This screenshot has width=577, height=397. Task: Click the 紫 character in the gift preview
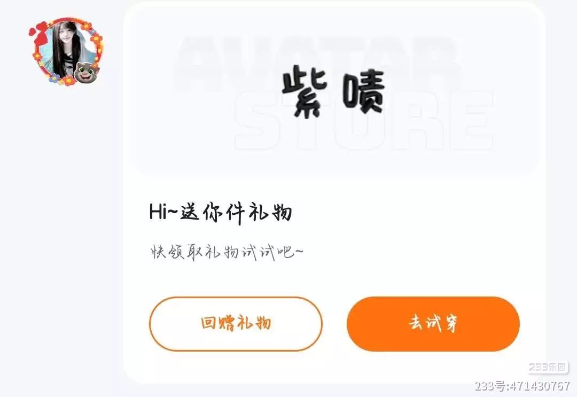pyautogui.click(x=305, y=91)
